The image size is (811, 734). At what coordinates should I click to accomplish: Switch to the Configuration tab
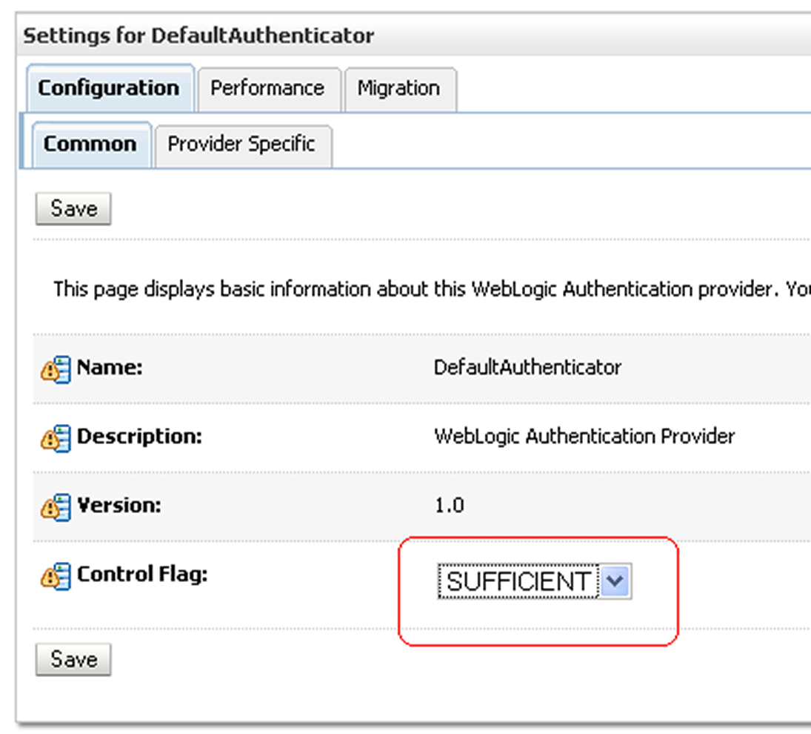point(110,88)
